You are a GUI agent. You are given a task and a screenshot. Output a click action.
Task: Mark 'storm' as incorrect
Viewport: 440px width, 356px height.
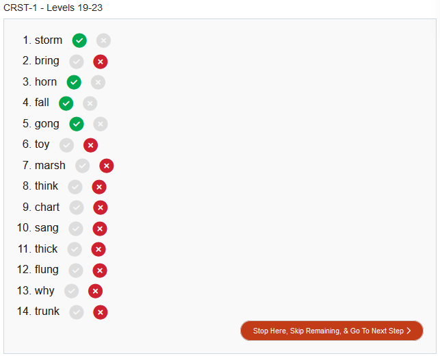click(x=103, y=40)
